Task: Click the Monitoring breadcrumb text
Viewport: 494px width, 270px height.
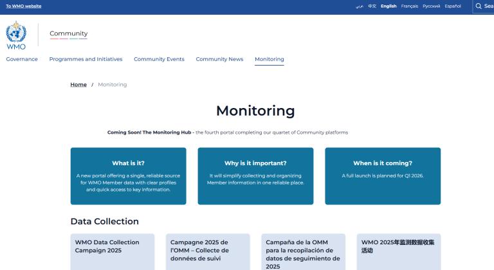Action: [x=113, y=84]
